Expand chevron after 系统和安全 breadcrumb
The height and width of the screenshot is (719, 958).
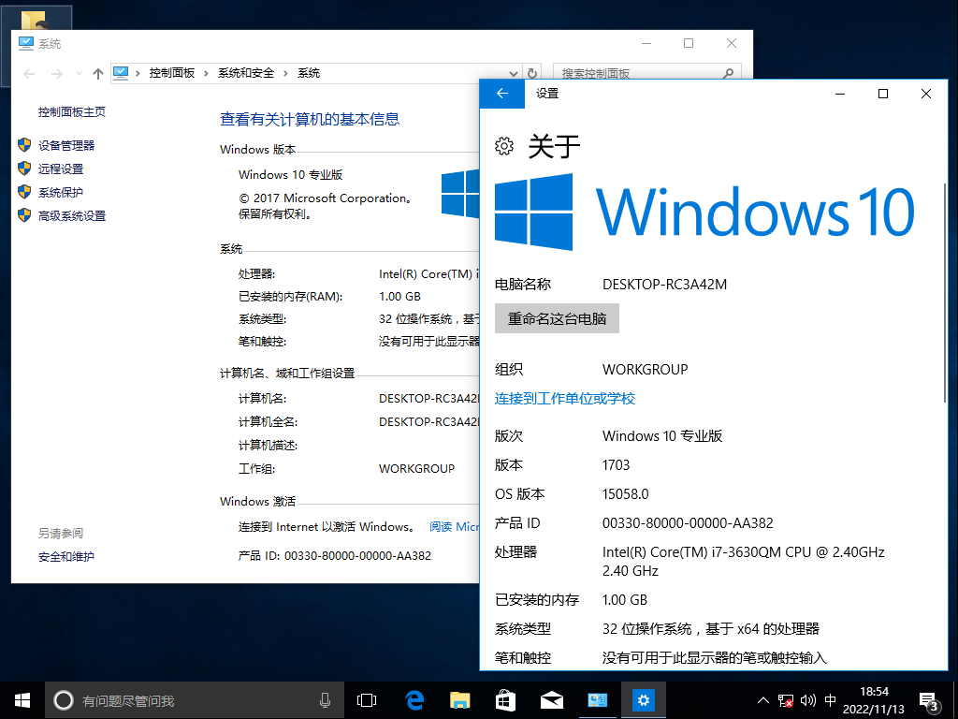[x=285, y=73]
